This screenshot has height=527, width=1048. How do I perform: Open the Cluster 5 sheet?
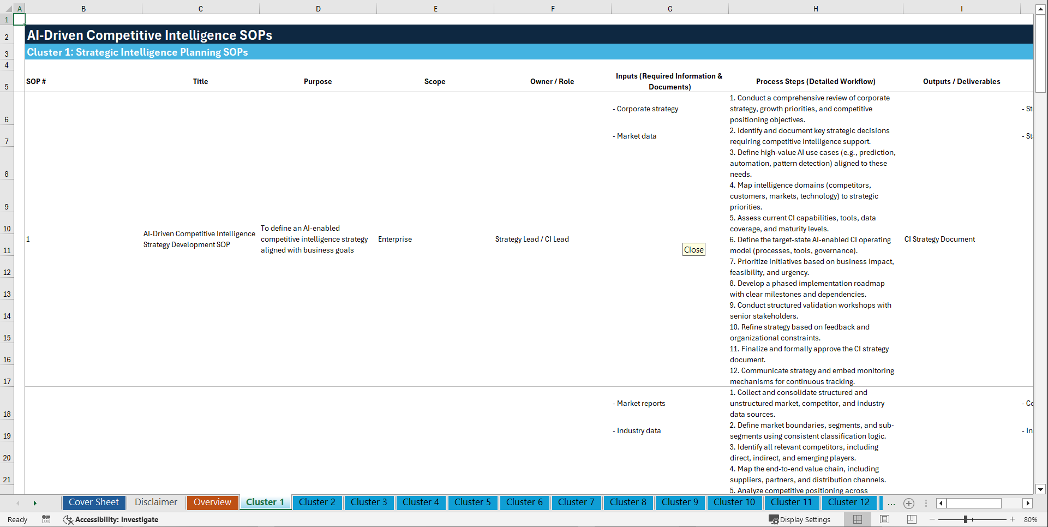tap(472, 502)
